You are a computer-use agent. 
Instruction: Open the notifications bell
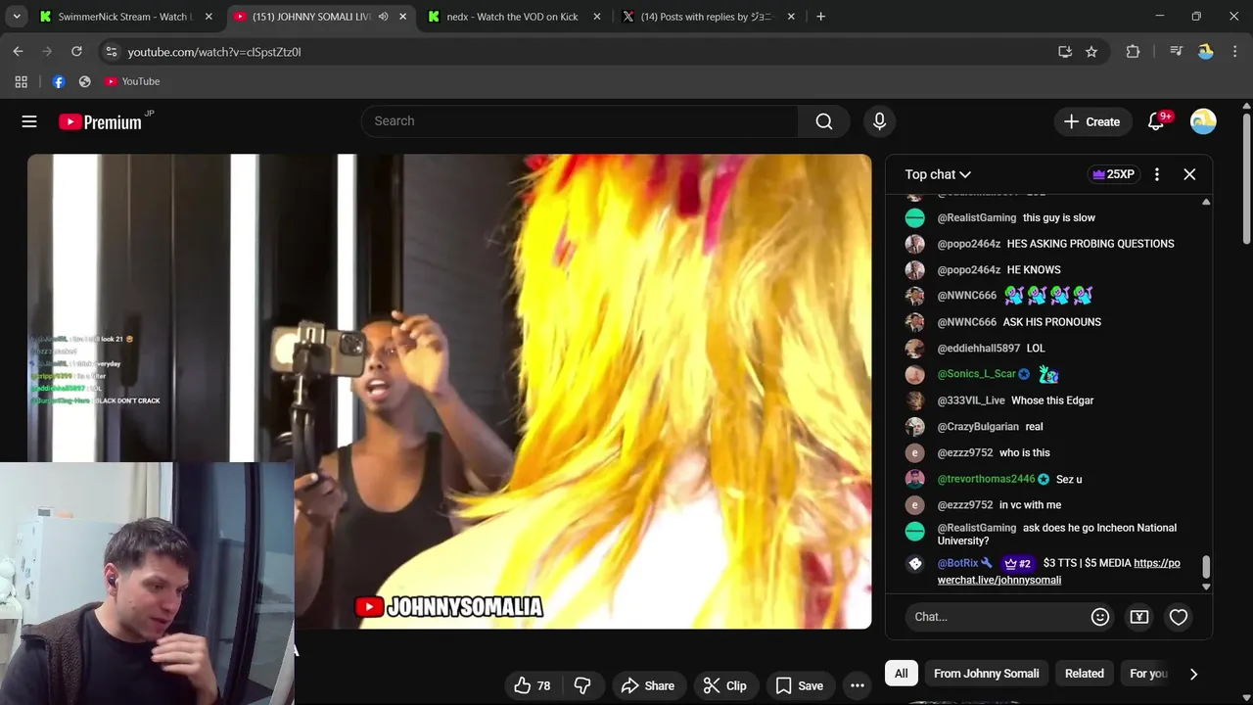(1156, 121)
